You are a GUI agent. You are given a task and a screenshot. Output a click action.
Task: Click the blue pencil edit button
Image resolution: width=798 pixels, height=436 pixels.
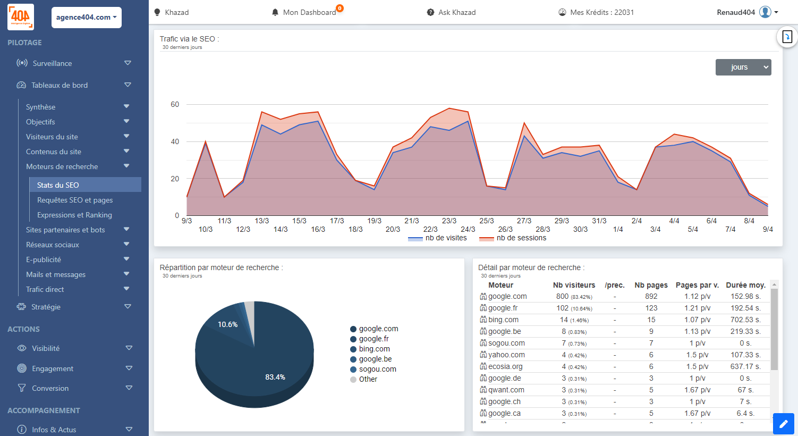784,424
